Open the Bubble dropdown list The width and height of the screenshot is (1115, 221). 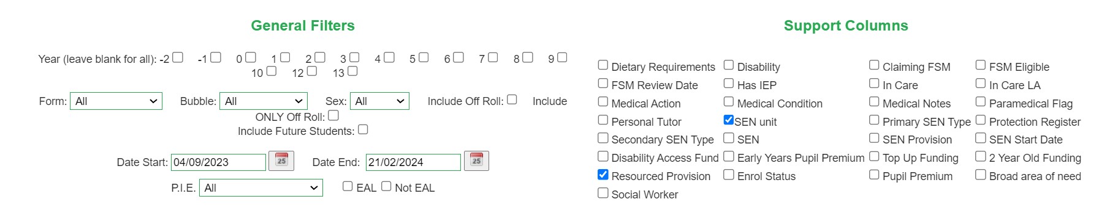(263, 101)
